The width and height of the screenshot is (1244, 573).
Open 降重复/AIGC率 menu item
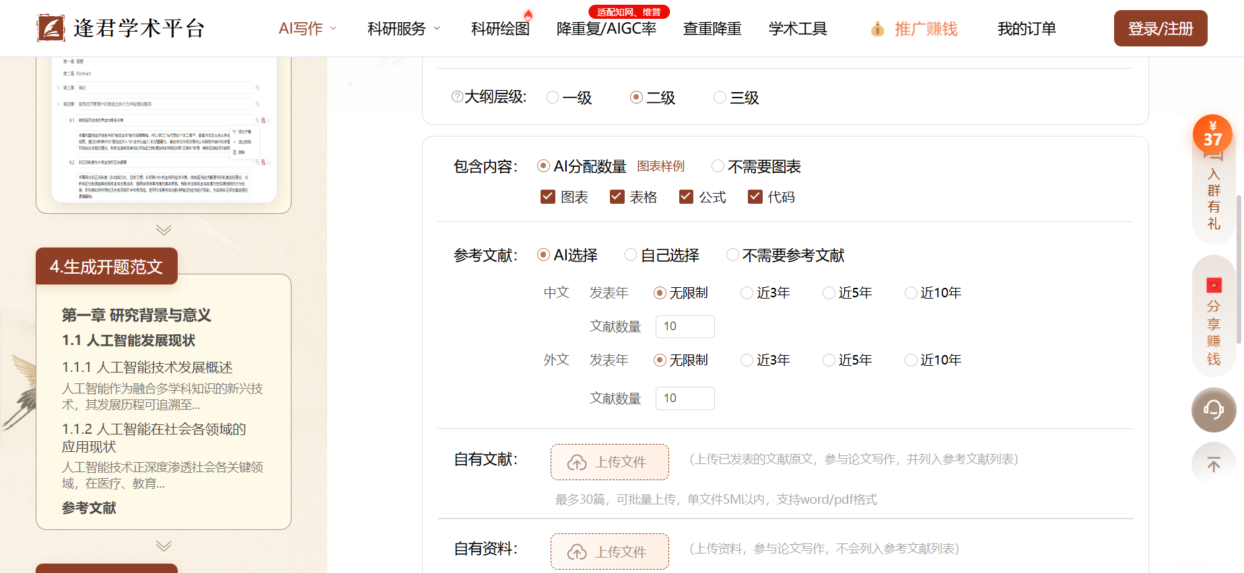tap(607, 29)
